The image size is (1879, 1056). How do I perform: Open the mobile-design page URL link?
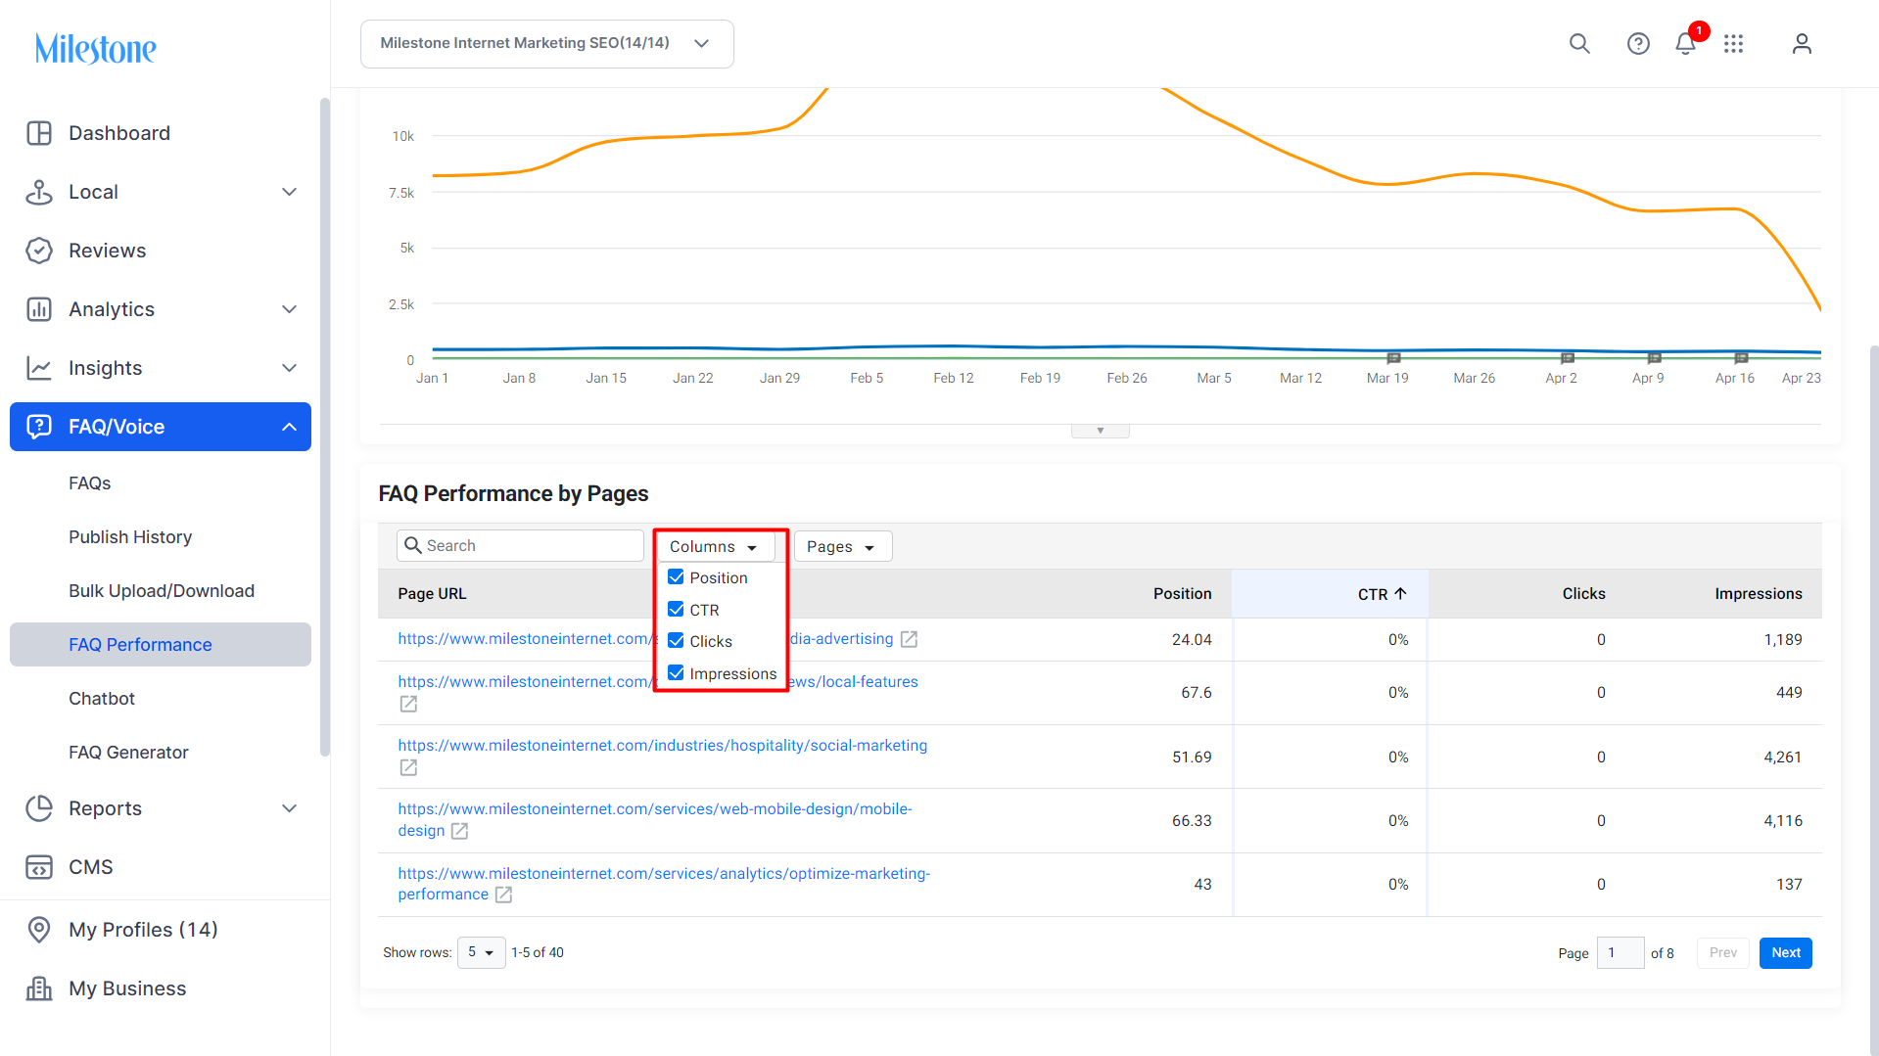(654, 820)
